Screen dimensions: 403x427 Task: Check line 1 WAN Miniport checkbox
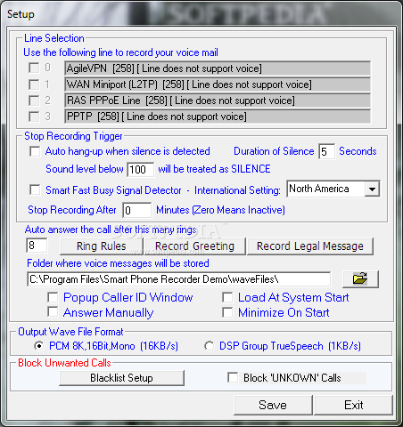click(x=34, y=85)
